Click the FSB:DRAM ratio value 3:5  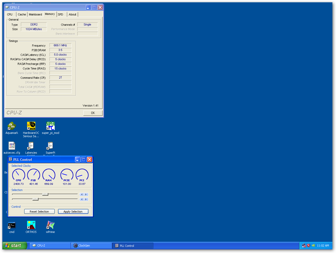point(60,50)
